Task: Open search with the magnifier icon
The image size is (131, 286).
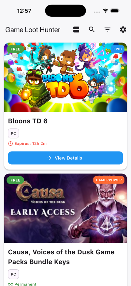Action: pyautogui.click(x=92, y=29)
